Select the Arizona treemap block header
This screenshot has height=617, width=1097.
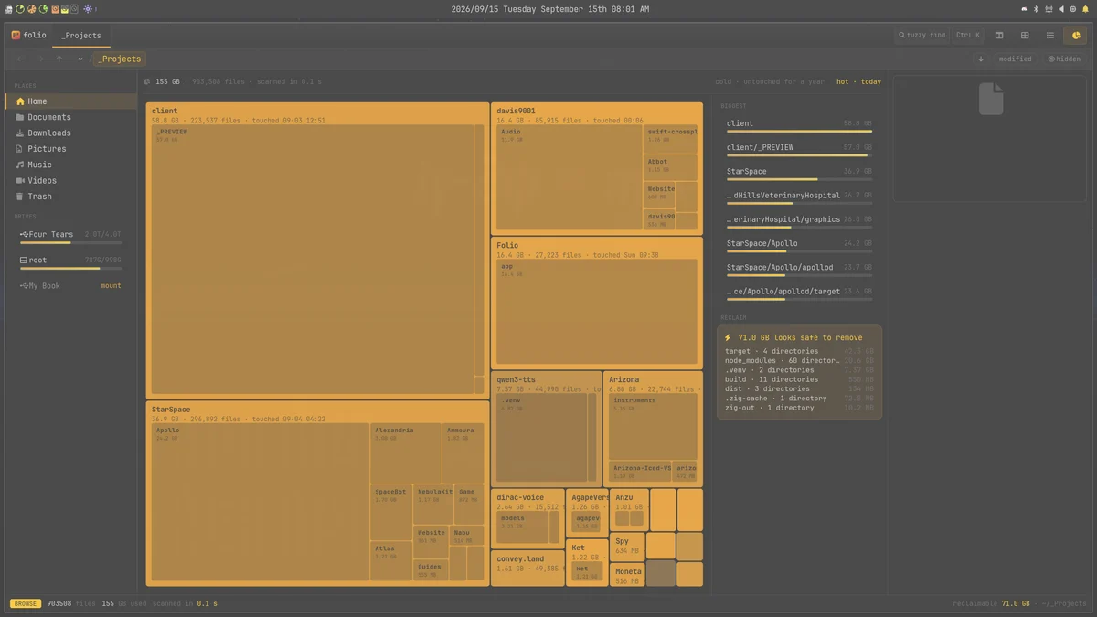(653, 384)
